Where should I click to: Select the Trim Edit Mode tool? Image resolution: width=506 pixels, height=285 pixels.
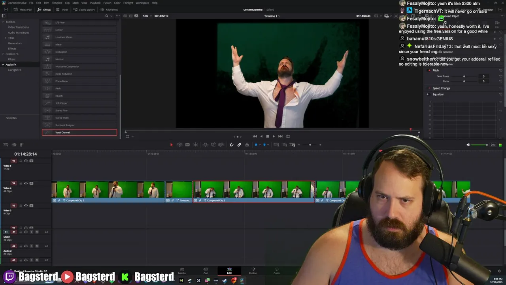(x=179, y=145)
